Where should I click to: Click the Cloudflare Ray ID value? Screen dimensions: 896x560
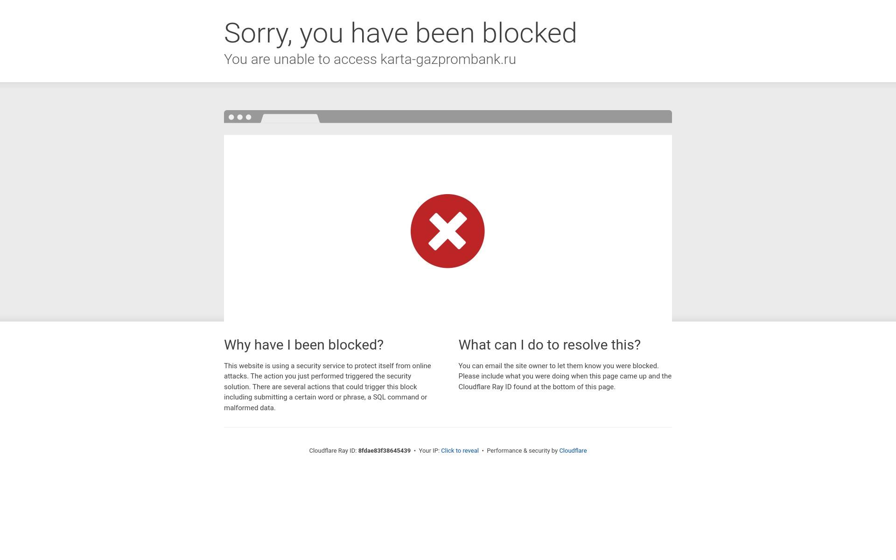click(x=385, y=451)
